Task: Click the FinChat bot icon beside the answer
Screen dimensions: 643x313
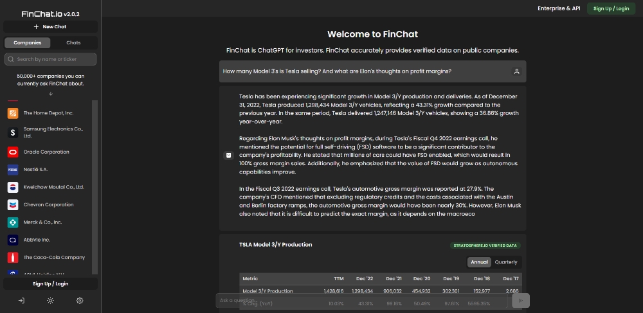Action: (228, 156)
